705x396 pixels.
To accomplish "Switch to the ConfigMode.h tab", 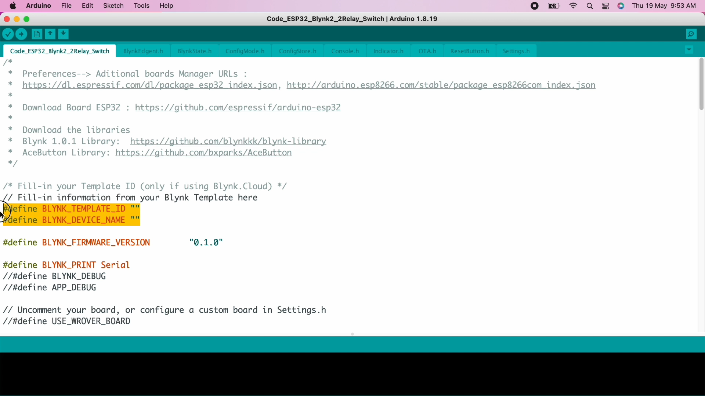I will click(x=246, y=51).
